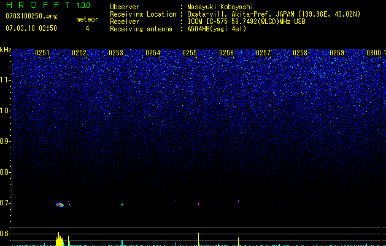The height and width of the screenshot is (246, 386).
Task: Click the 0258 time marker
Action: coord(300,53)
